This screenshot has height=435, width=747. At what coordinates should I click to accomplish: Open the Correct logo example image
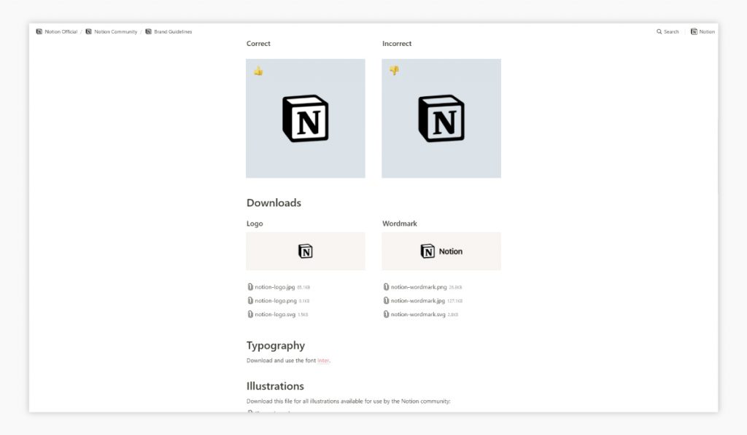(x=306, y=119)
